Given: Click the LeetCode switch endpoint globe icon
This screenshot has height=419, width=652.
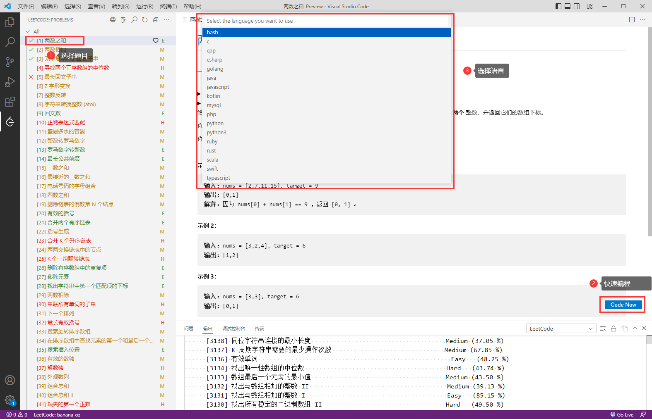Looking at the screenshot, I should [113, 20].
